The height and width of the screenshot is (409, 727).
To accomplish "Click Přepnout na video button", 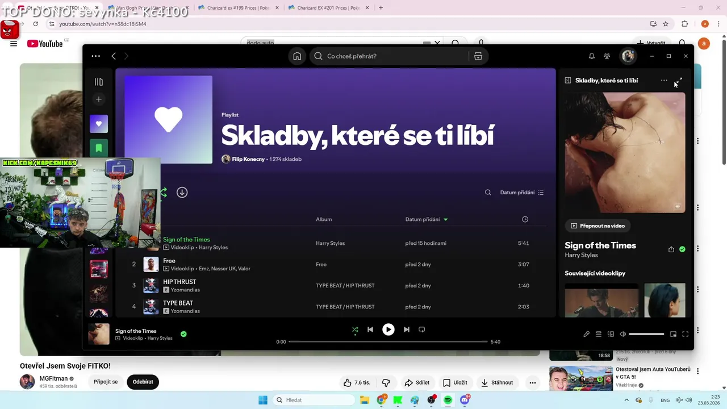I will click(x=598, y=226).
